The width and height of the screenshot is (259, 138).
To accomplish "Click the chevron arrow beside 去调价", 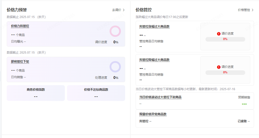I will [124, 10].
